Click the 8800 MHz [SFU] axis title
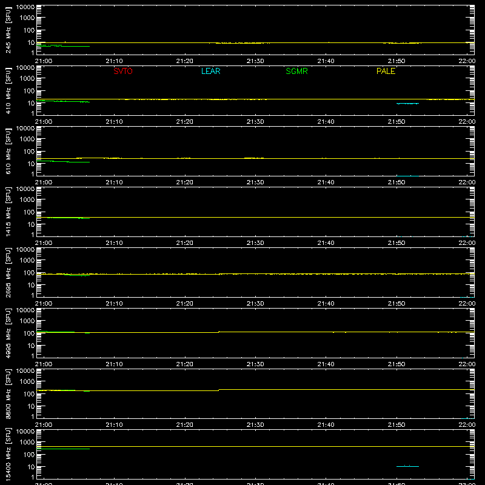Viewport: 485px width, 485px height. [x=8, y=393]
